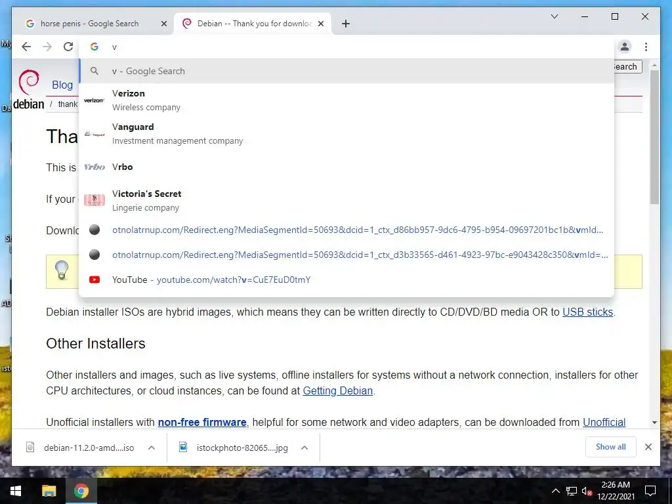Close the Google Search tab
The image size is (672, 504).
[163, 24]
